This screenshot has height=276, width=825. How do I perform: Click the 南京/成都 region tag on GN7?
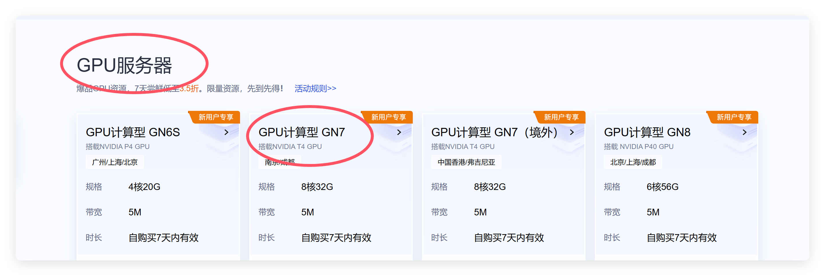click(280, 162)
